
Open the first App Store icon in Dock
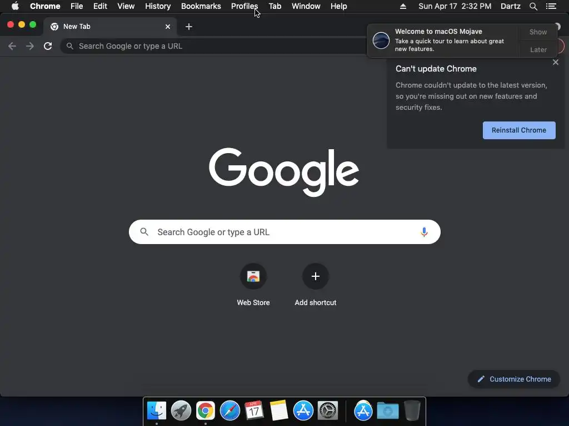coord(303,410)
